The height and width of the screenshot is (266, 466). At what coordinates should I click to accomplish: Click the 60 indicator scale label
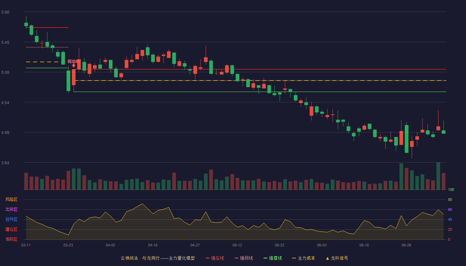click(x=450, y=209)
